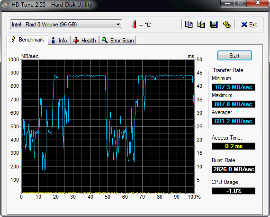Click the Exit button text
Viewport: 270px width, 217px height.
click(253, 25)
